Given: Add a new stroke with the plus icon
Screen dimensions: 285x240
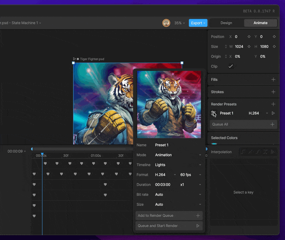Looking at the screenshot, I should 273,92.
